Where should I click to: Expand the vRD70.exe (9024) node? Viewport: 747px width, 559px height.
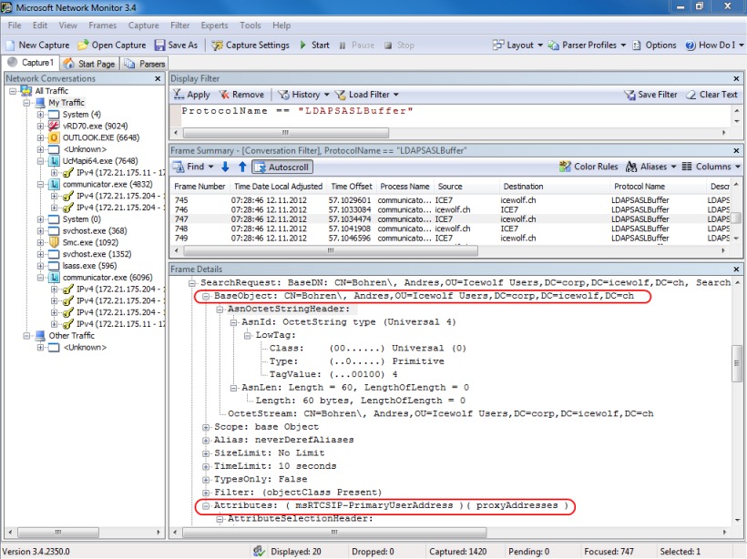pos(40,127)
